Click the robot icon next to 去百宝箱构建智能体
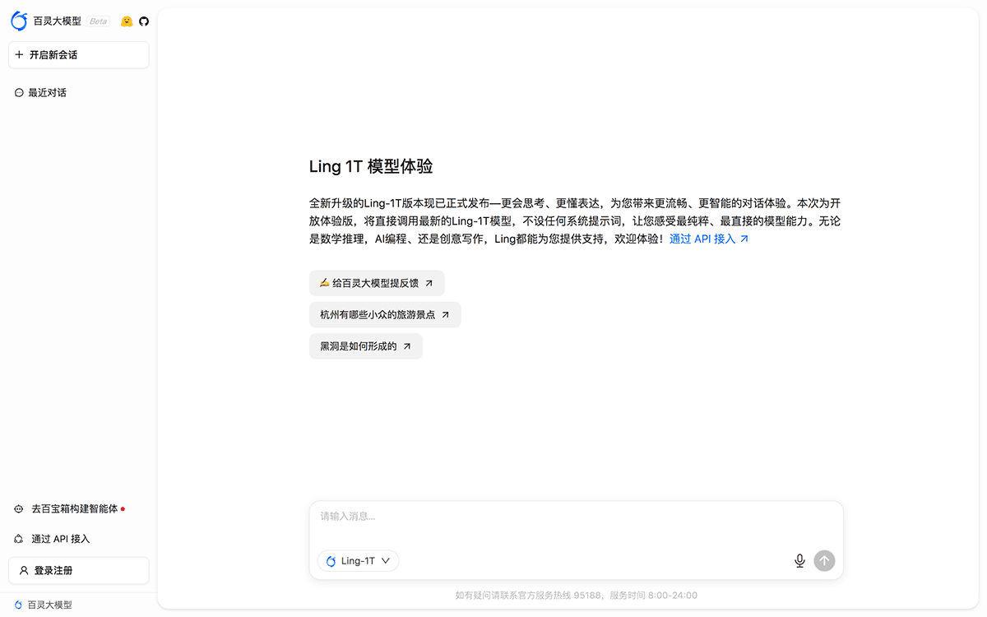 tap(18, 508)
